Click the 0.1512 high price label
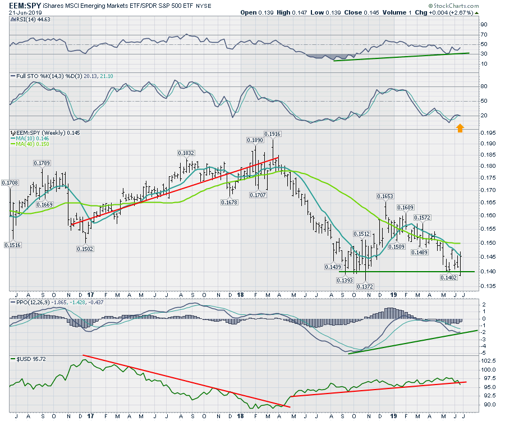This screenshot has height=421, width=505. [362, 234]
